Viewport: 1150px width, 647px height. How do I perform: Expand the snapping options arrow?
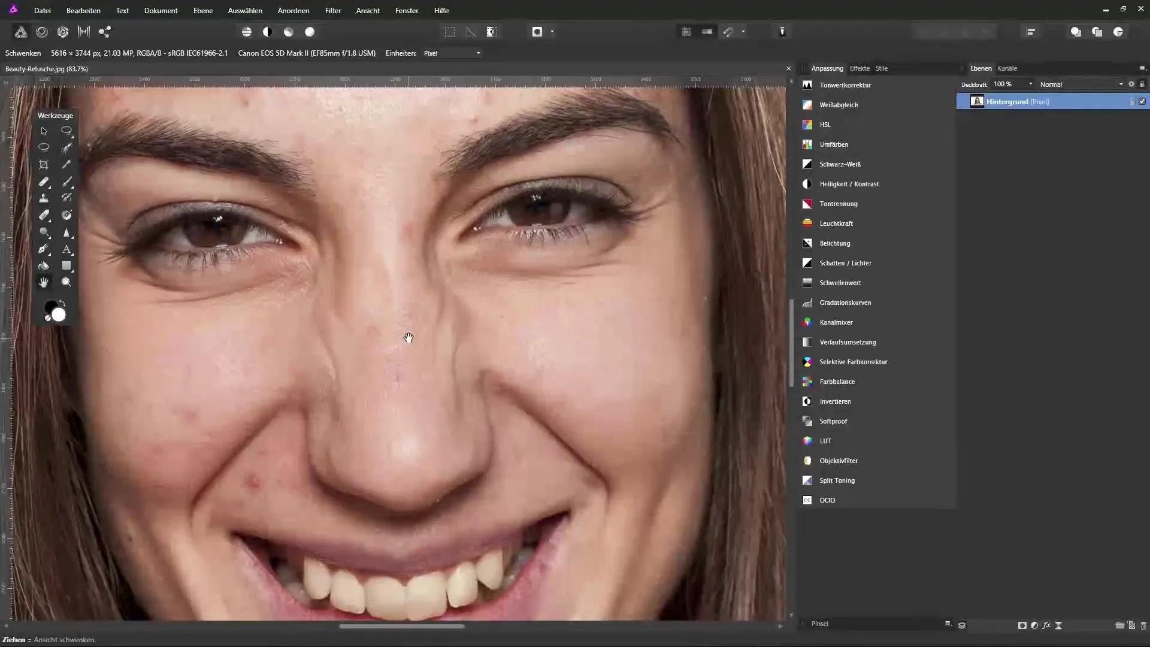tap(743, 32)
